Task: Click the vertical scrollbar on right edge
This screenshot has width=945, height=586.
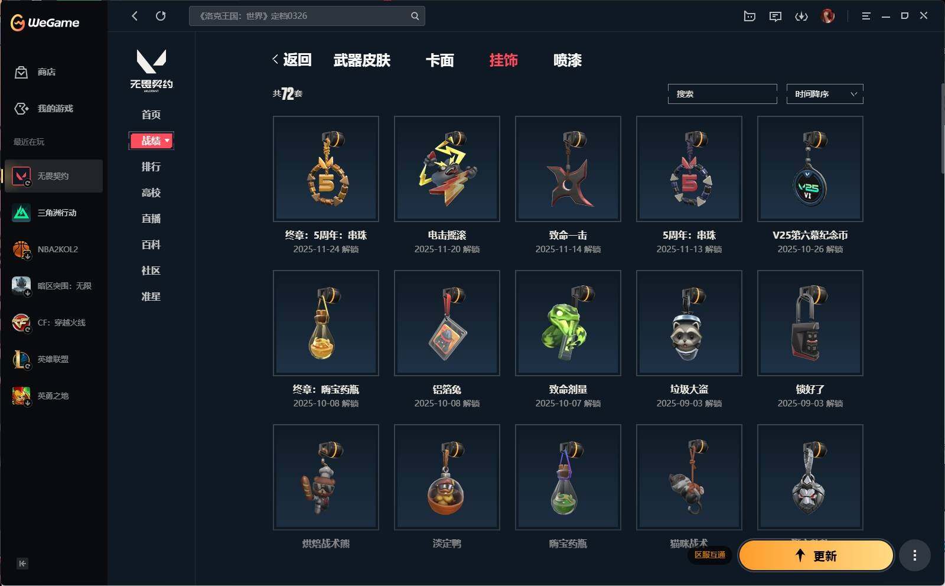Action: [942, 128]
